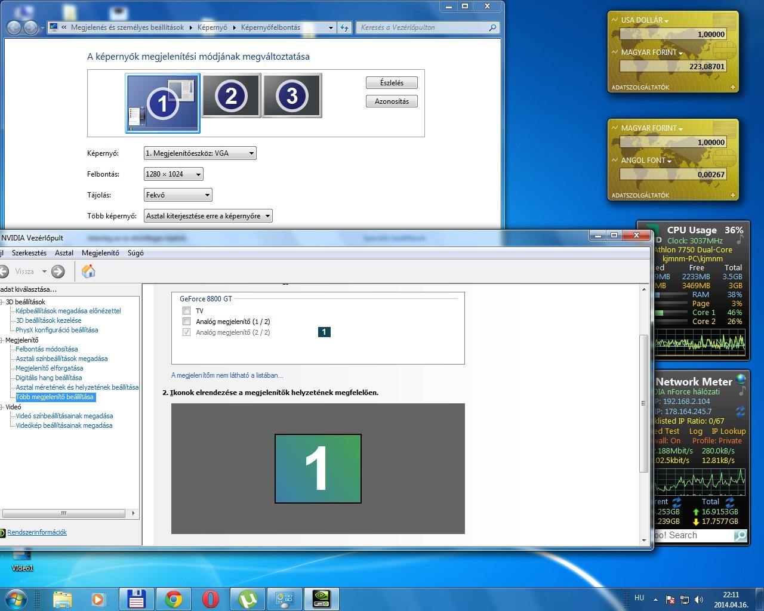Add data provider plus in USA Dollár gadget

pos(733,87)
